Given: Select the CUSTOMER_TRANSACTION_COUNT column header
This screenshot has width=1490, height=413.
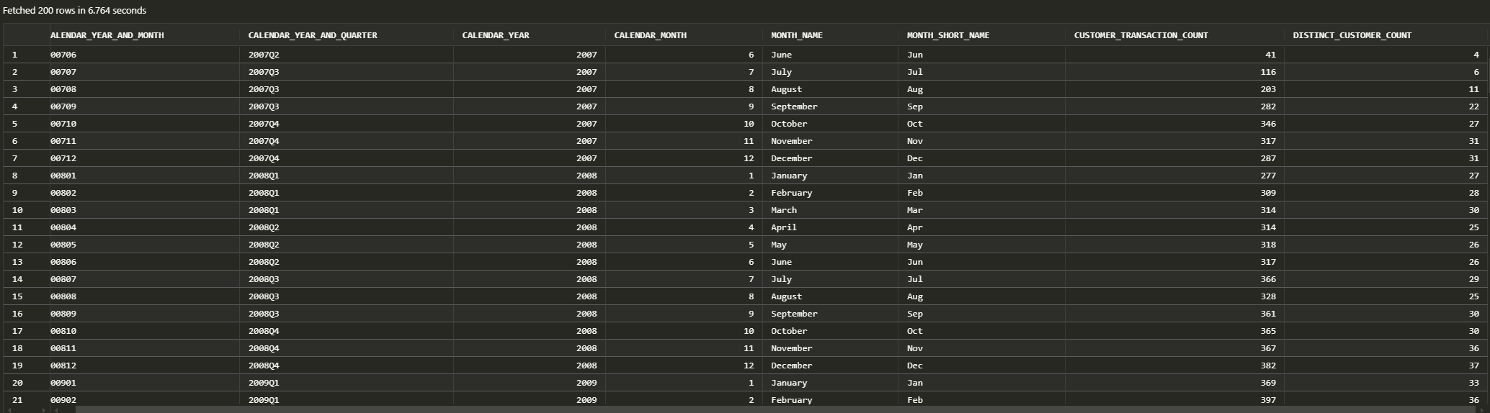Looking at the screenshot, I should (1141, 35).
